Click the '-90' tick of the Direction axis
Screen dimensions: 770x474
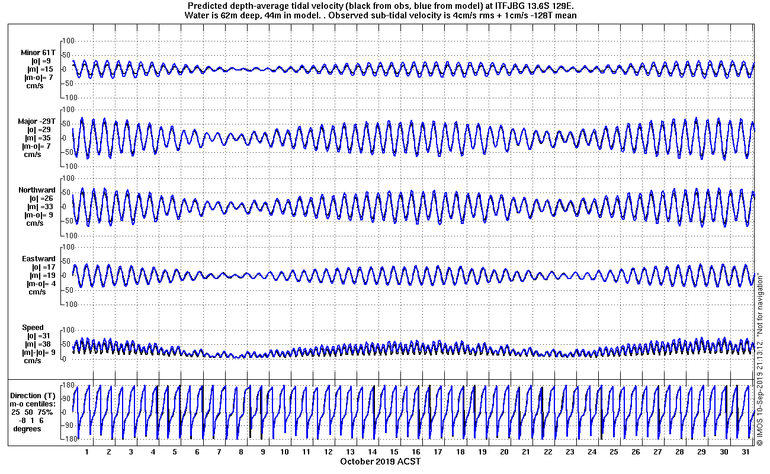tap(67, 425)
